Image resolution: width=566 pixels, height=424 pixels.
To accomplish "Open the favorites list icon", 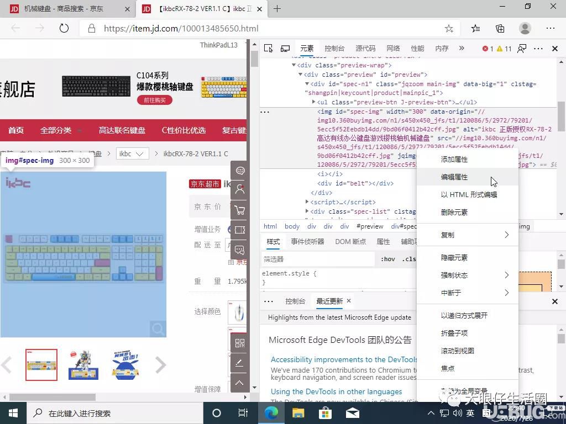I will point(475,28).
